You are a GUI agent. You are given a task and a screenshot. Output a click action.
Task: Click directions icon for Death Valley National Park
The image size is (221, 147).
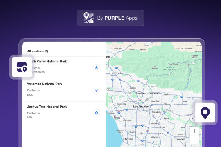[97, 68]
